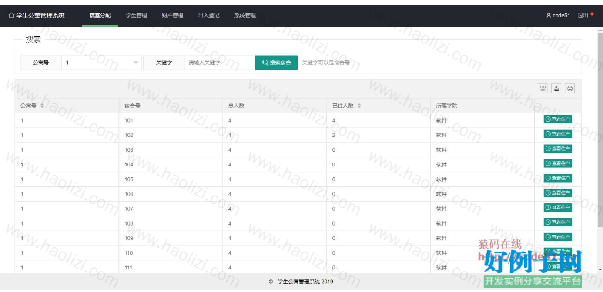
Task: Click the export table icon
Action: pos(556,89)
